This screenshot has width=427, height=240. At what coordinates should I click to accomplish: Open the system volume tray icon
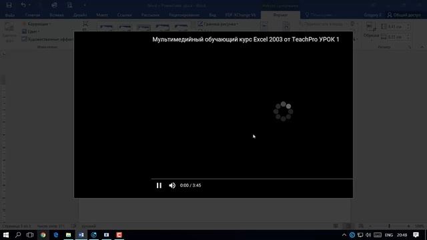[368, 235]
